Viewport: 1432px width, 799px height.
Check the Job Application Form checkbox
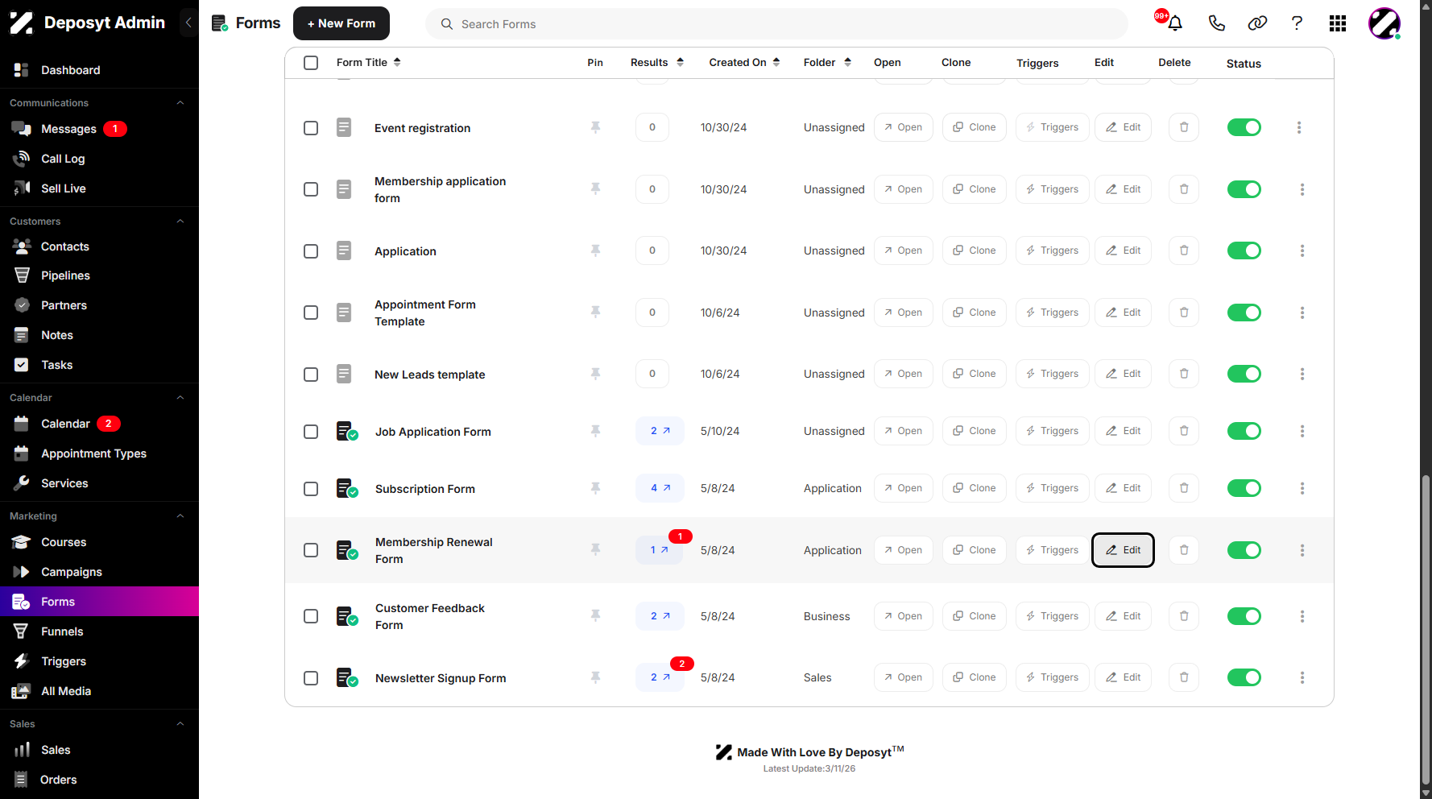coord(311,432)
